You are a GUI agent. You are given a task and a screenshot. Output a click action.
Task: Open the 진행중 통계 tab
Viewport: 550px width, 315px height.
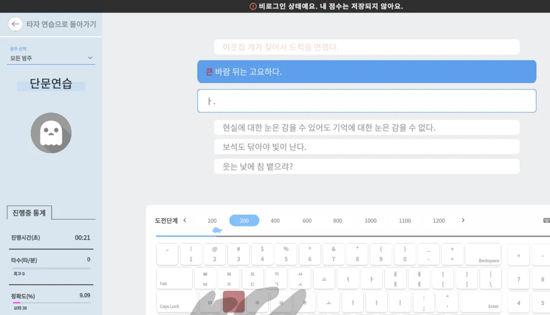click(29, 213)
